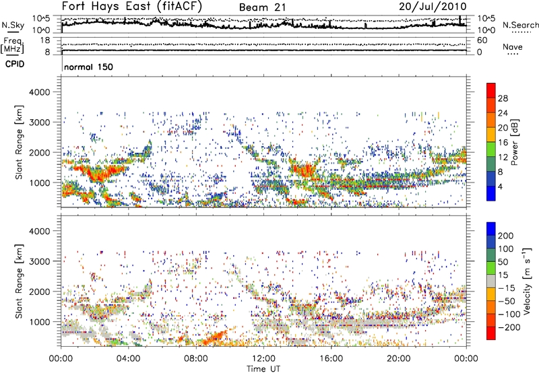539x373 pixels.
Task: Click the 'normal 150' CPID text
Action: click(89, 67)
